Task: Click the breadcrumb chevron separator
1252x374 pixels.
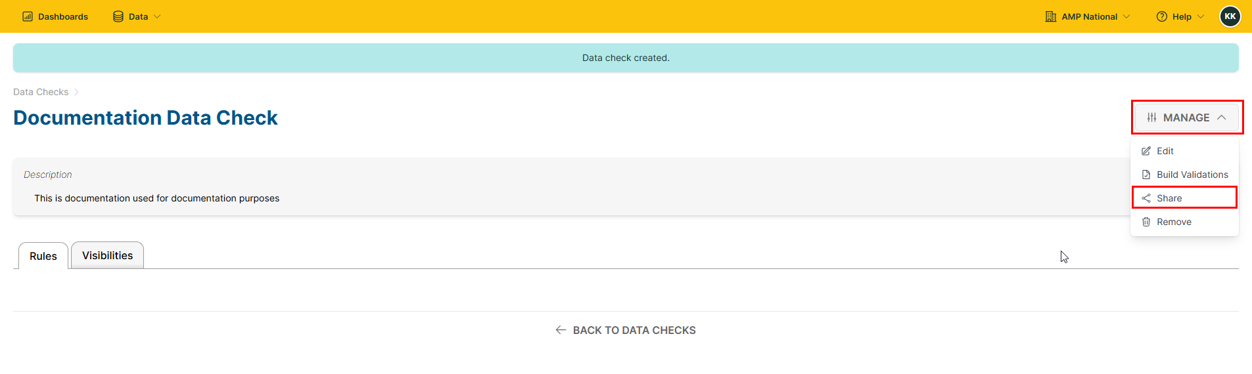Action: point(76,92)
